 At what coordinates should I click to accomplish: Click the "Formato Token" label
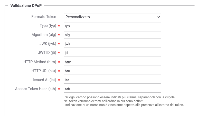[44, 17]
